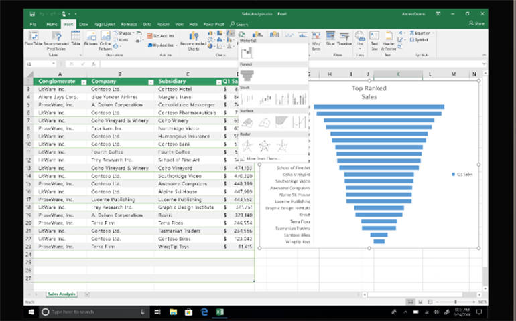
Task: Click the Share button
Action: coord(476,23)
